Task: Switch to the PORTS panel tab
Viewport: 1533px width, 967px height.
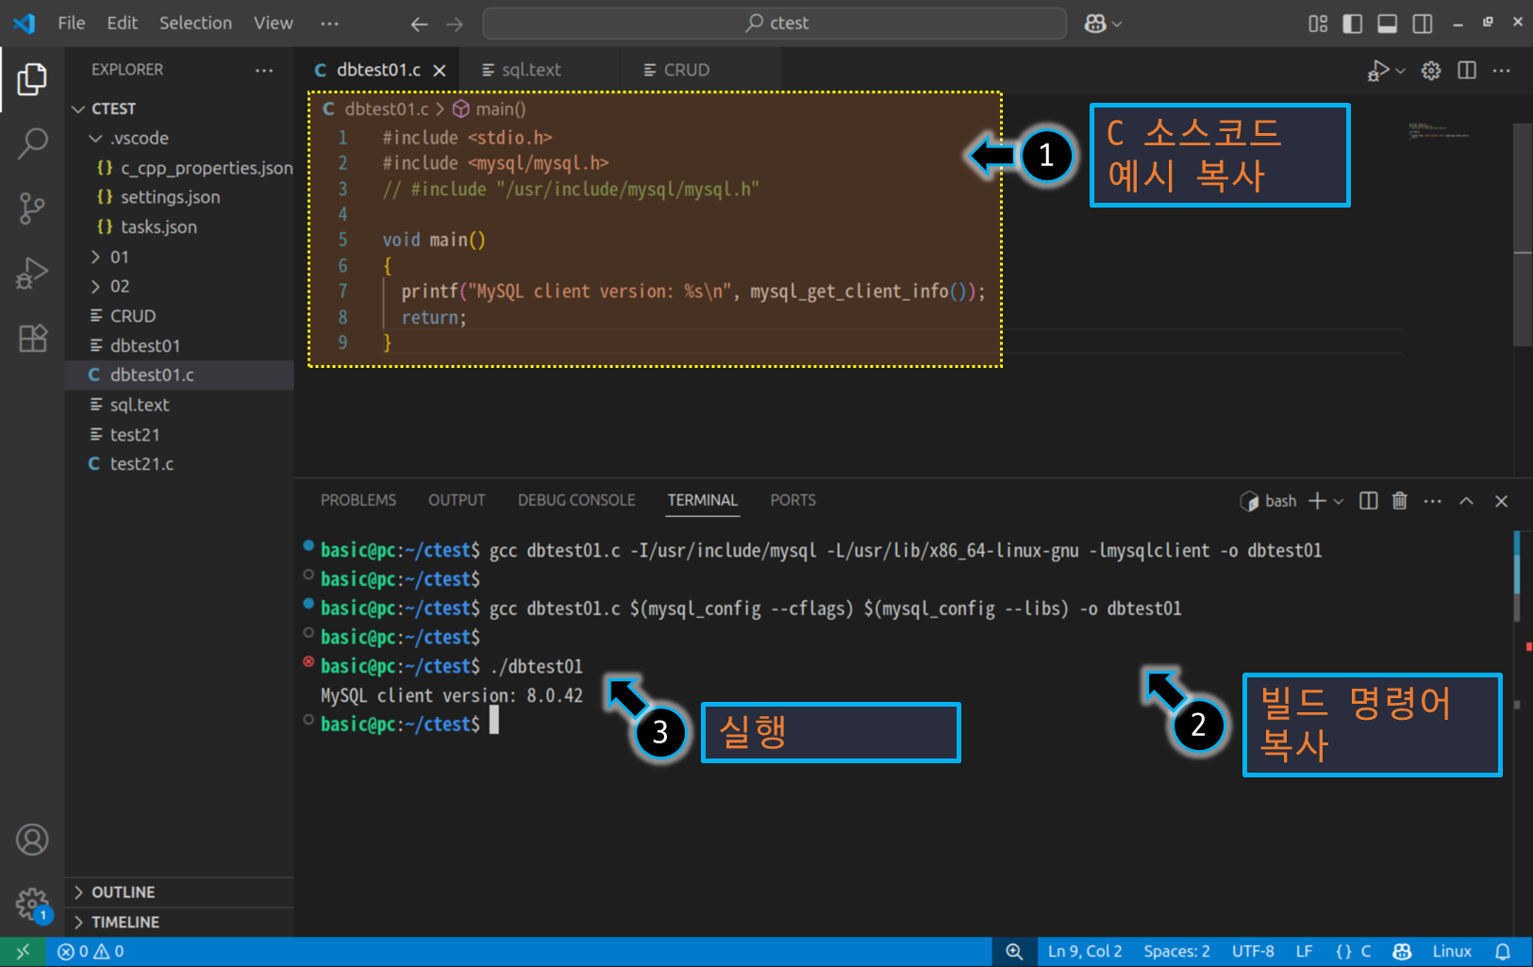Action: point(793,501)
